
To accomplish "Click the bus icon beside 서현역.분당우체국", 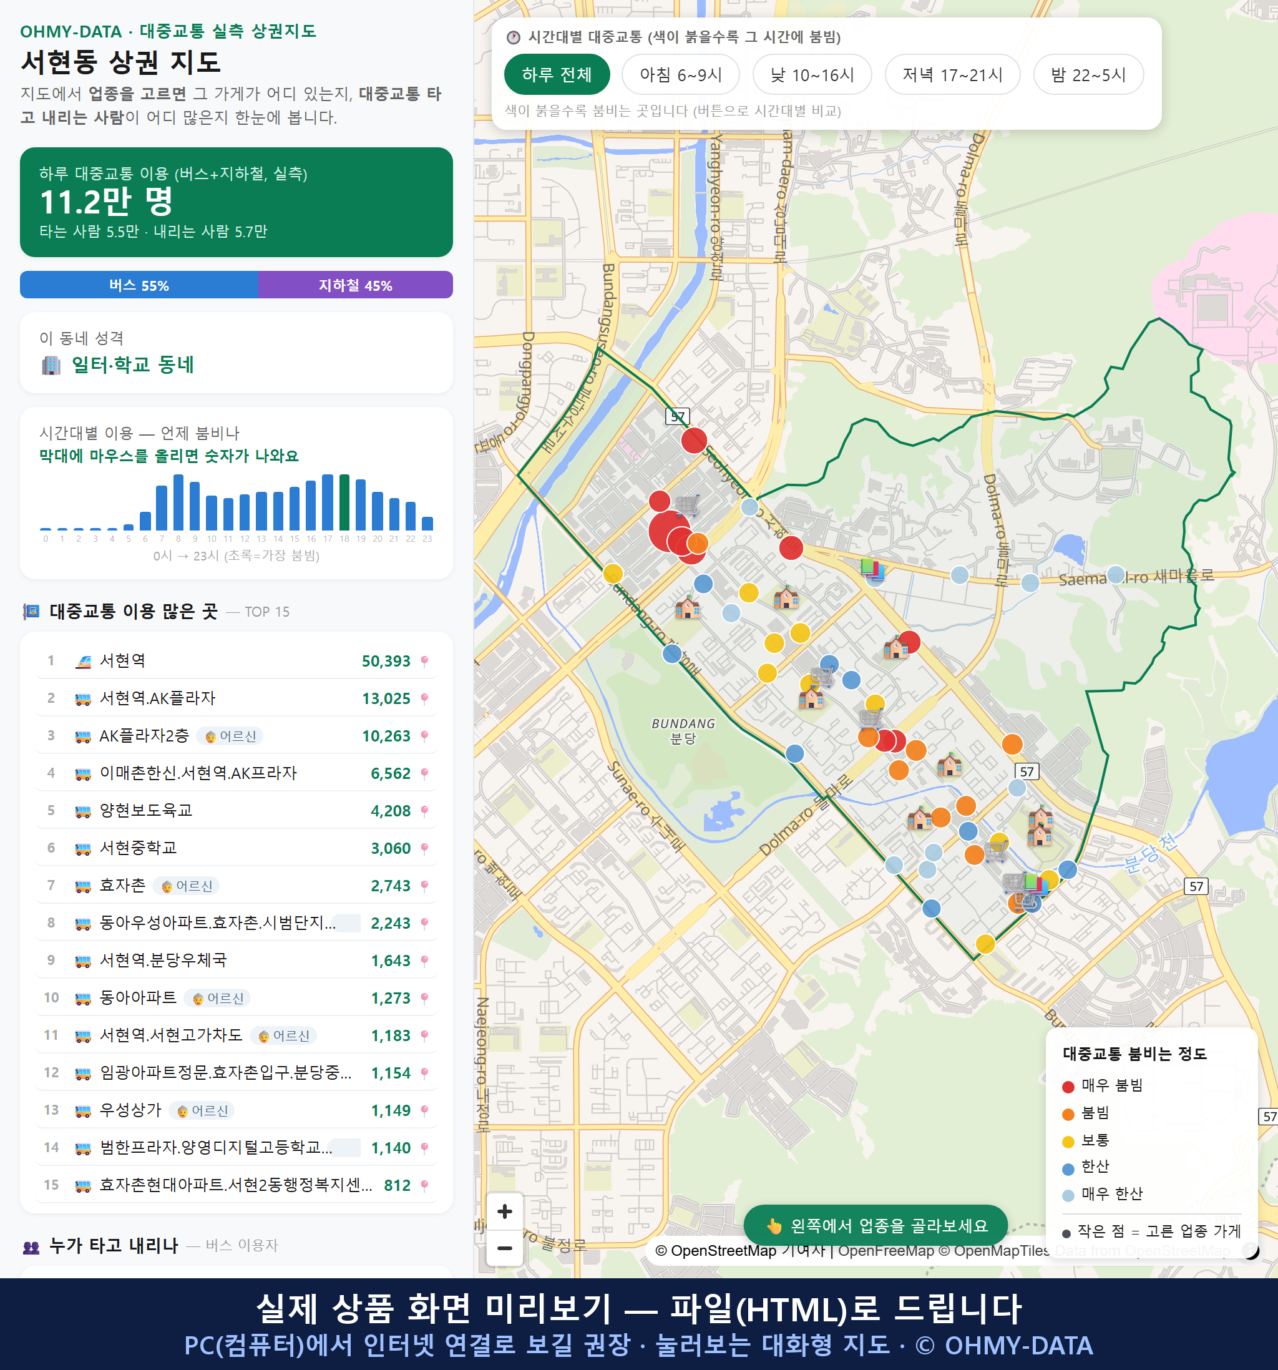I will (x=82, y=961).
